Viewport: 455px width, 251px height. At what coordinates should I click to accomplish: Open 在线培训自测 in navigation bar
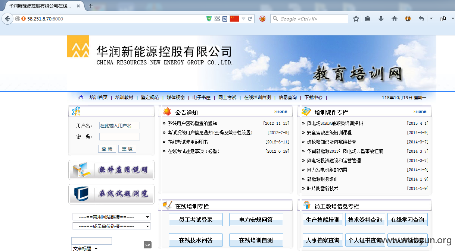click(x=258, y=98)
